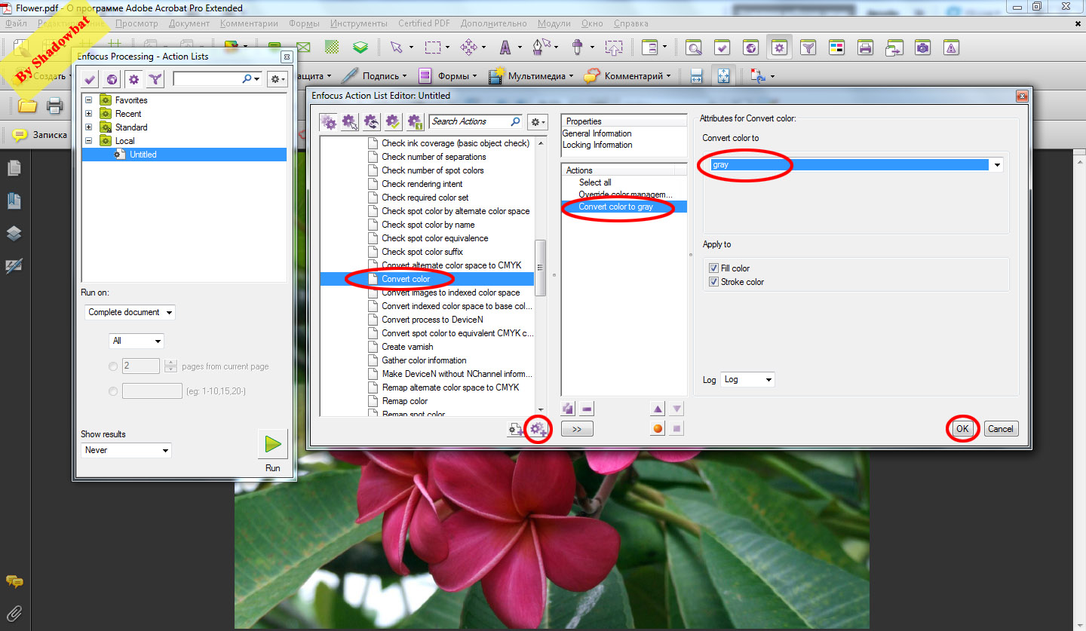The image size is (1086, 631).
Task: Click the gear Action Lists icon in the panel toolbar
Action: click(x=133, y=78)
